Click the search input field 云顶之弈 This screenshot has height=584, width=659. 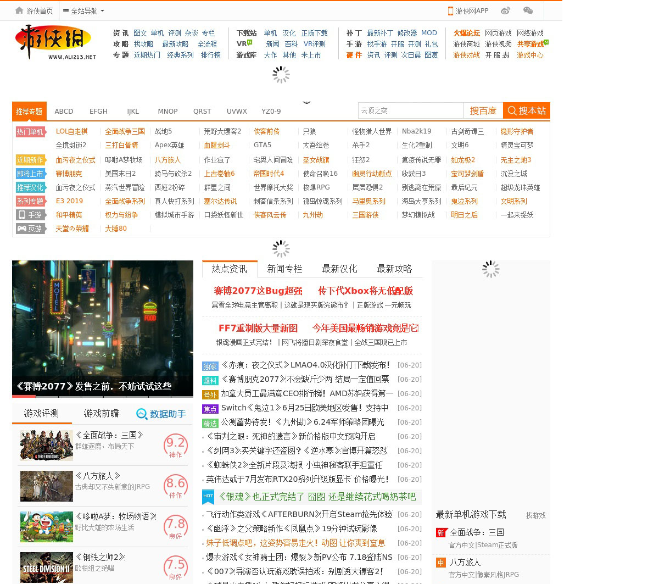pyautogui.click(x=410, y=110)
